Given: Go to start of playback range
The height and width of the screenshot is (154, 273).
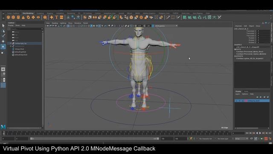Looking at the screenshot, I should point(247,133).
